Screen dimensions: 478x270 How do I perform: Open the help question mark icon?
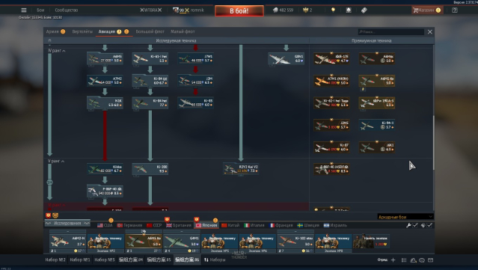coord(455,10)
